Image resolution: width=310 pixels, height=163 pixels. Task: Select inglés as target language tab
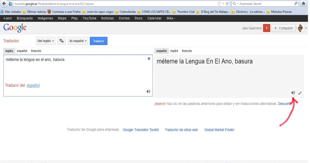(174, 51)
